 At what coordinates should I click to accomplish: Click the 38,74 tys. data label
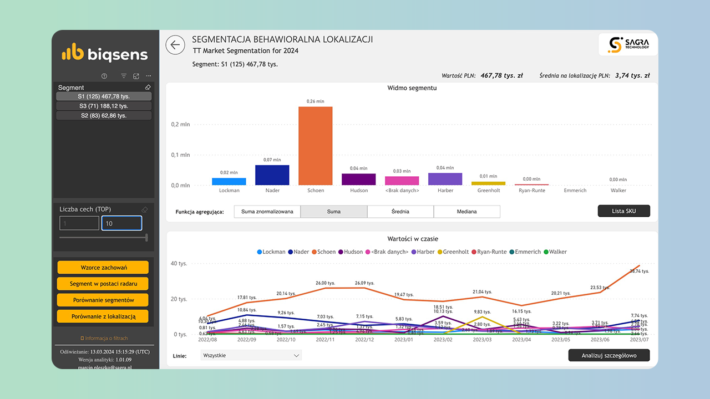[639, 271]
